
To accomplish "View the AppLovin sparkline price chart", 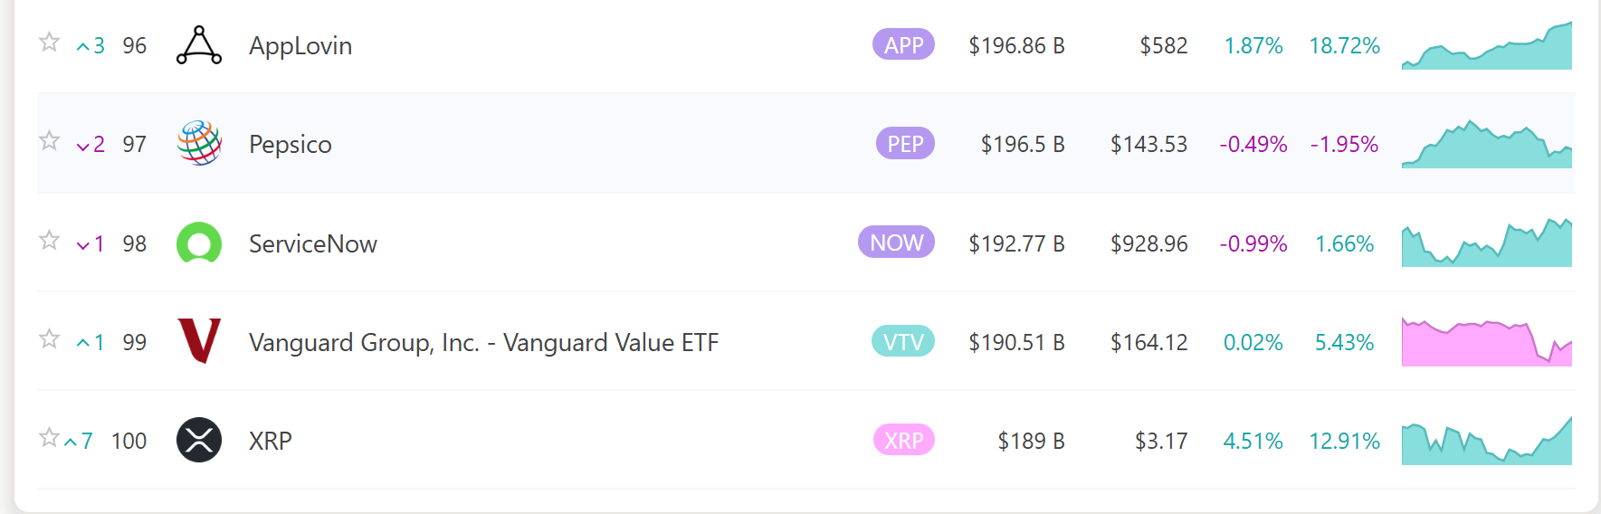I will 1486,47.
